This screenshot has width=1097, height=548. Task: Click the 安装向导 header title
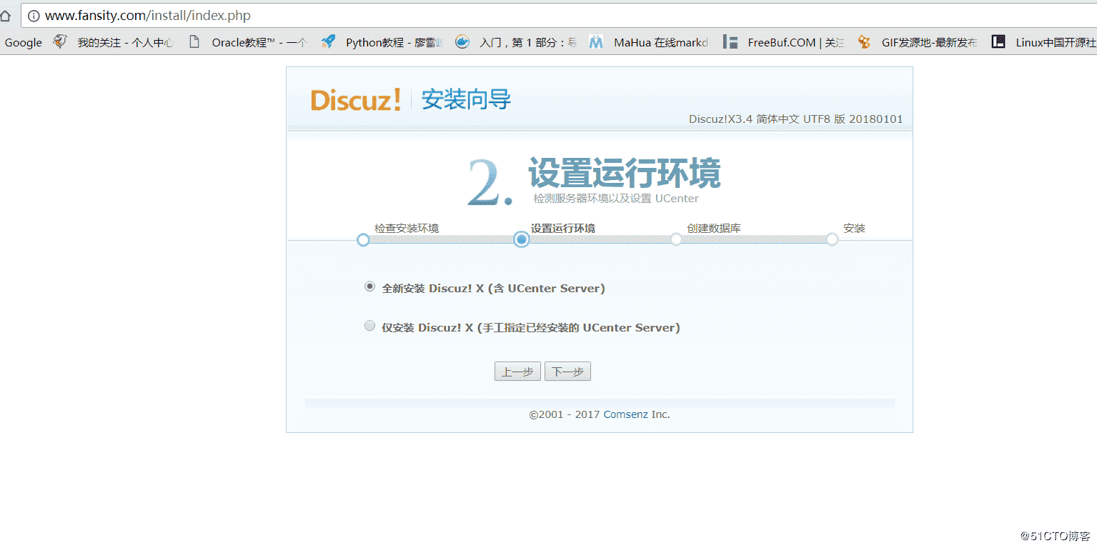[x=466, y=99]
